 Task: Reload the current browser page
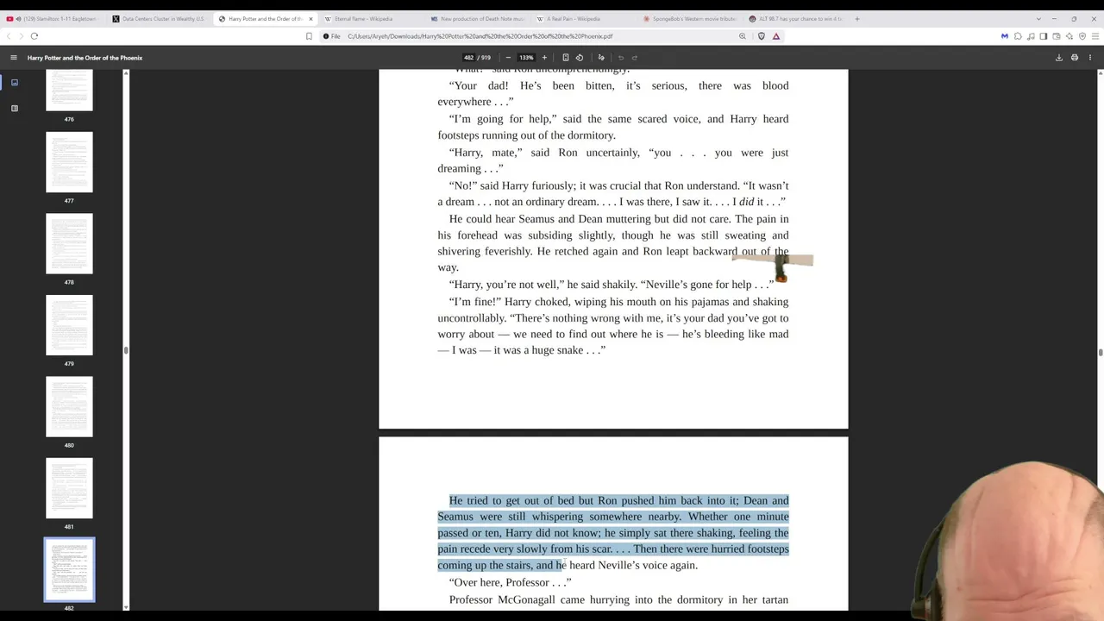(34, 36)
